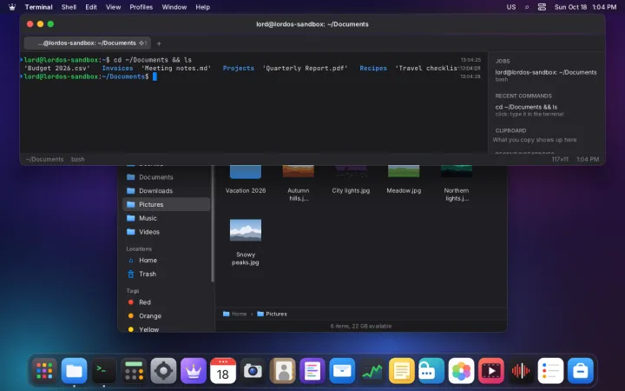
Task: Open Voice recorder waveform icon in dock
Action: 521,371
